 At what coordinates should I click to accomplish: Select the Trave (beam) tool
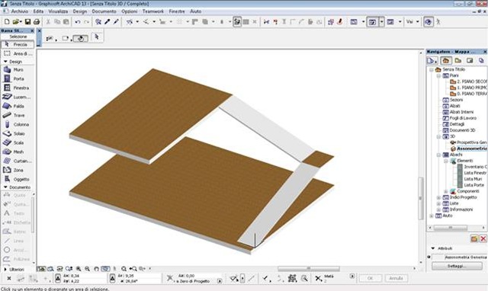click(17, 115)
